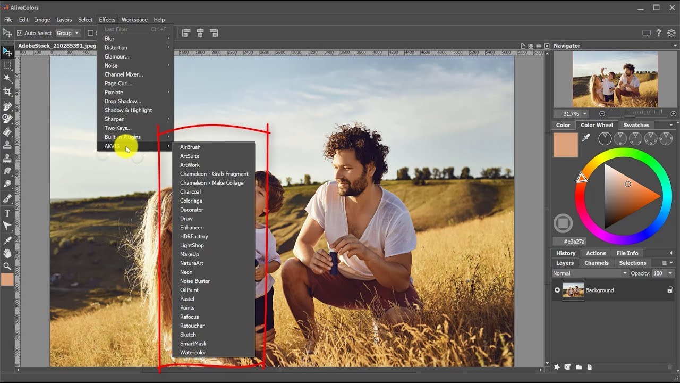Select the Hand tool

(7, 253)
